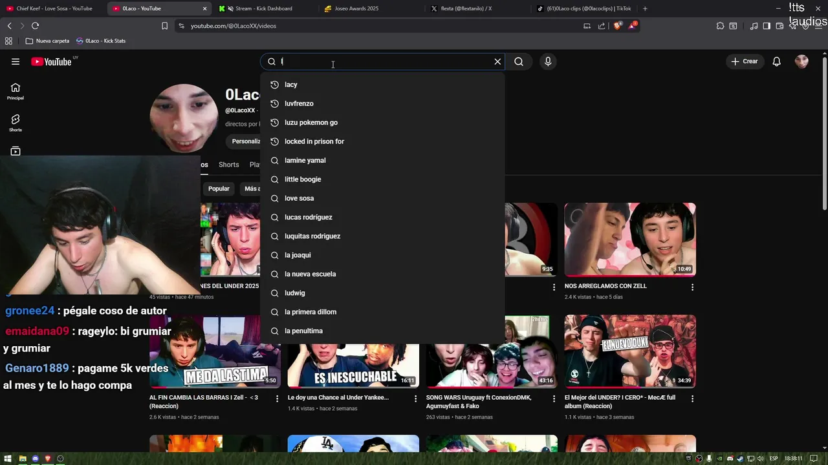The width and height of the screenshot is (828, 465).
Task: Open options menu for AL FIN CAMBIA LAS BARRAS
Action: click(277, 398)
